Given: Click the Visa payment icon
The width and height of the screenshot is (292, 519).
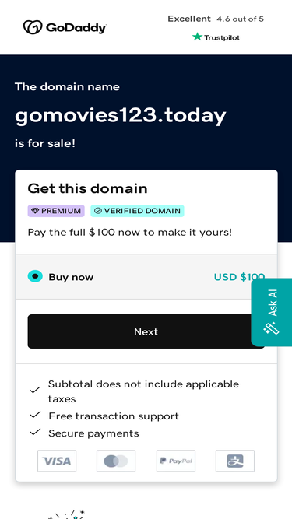Looking at the screenshot, I should (x=57, y=461).
